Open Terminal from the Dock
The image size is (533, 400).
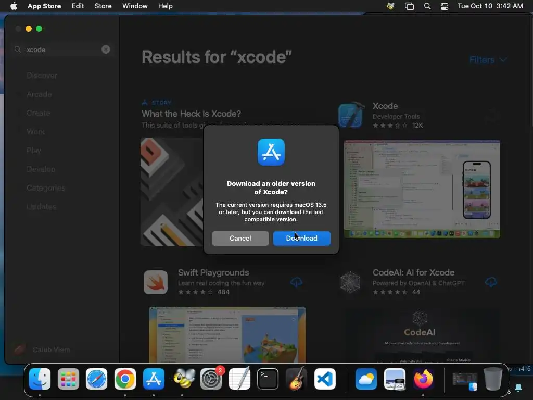(x=268, y=379)
